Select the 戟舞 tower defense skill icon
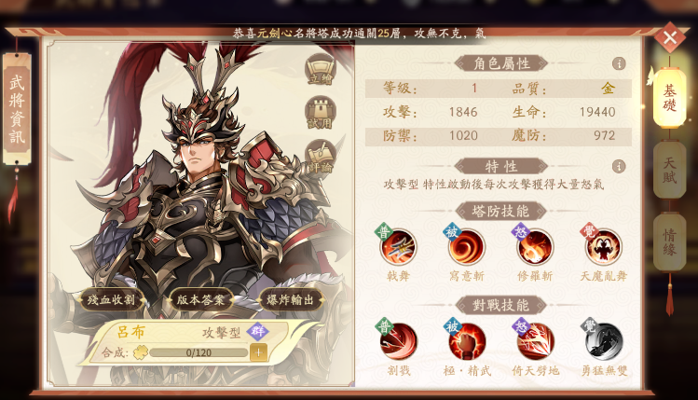698x400 pixels. 398,247
